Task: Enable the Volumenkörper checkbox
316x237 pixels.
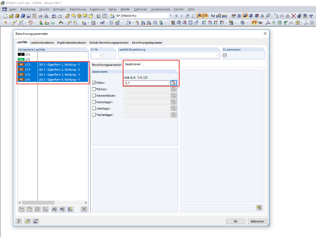Action: tap(94, 96)
